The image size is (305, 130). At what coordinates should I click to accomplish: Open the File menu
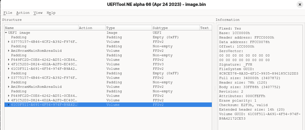(x=8, y=13)
